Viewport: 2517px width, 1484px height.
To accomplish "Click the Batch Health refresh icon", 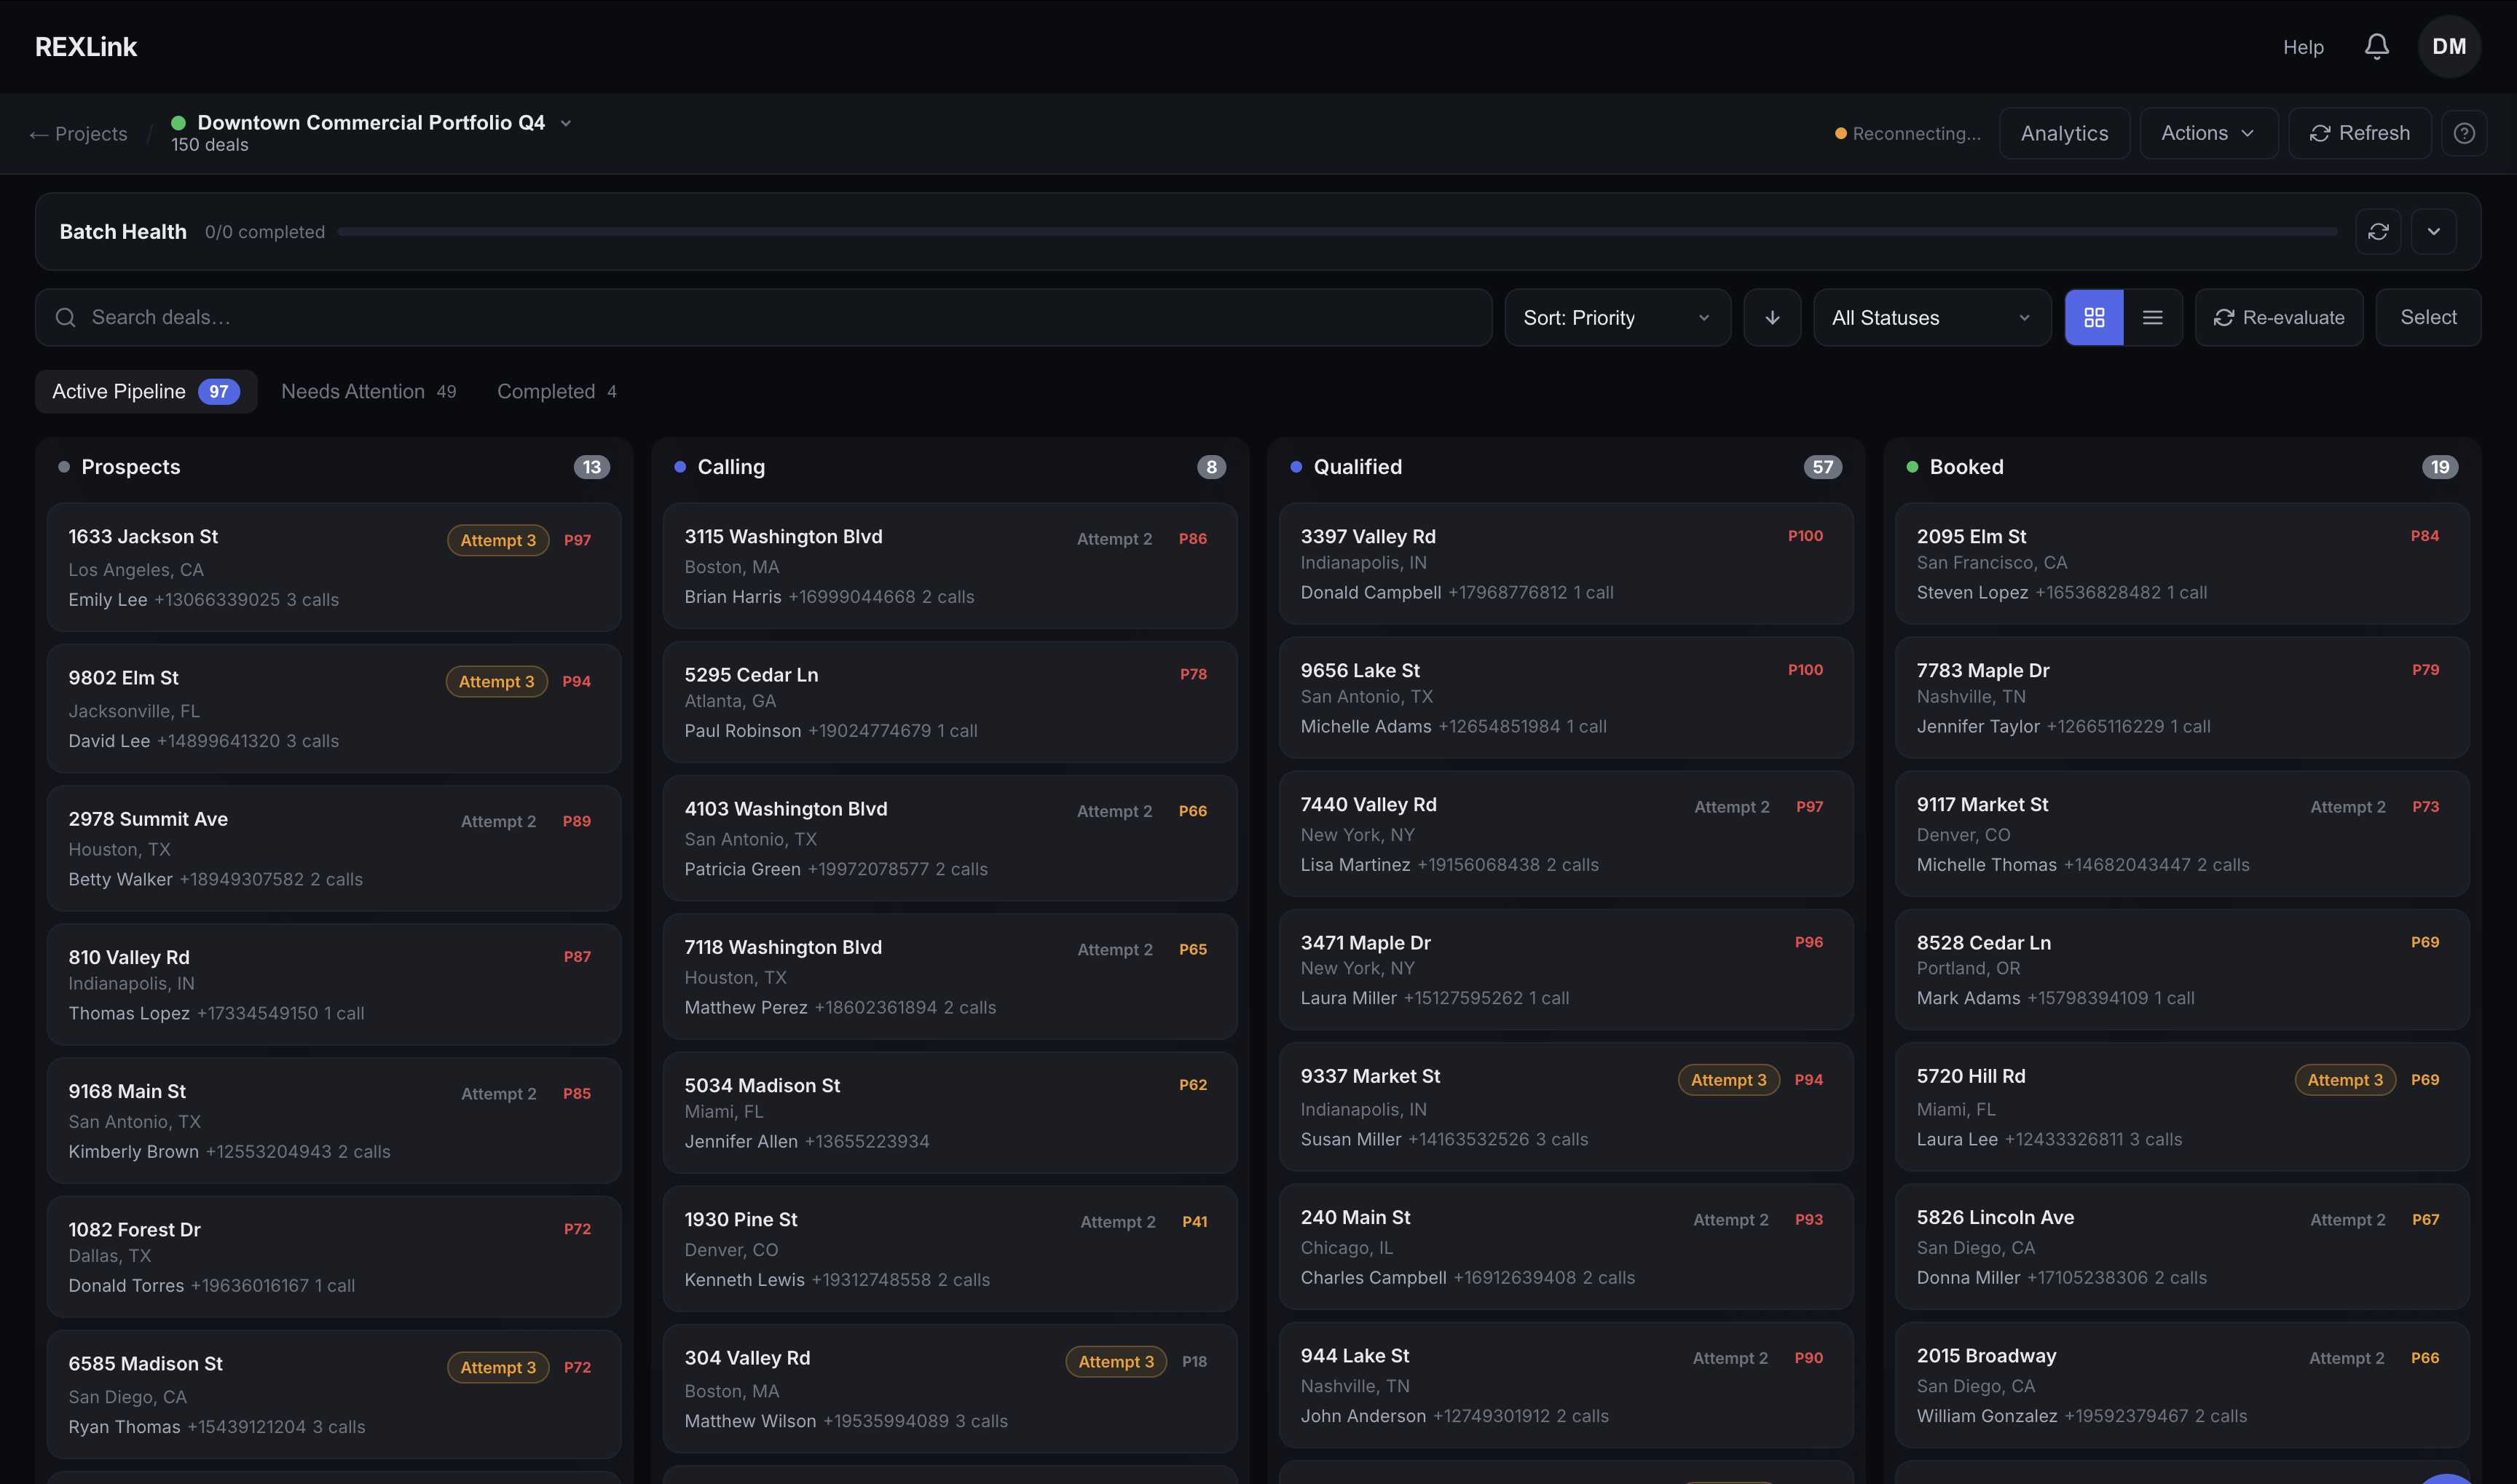I will click(2379, 231).
